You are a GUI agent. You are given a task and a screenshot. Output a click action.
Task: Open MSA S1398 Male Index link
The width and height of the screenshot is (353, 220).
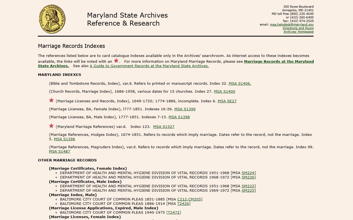coord(179,117)
